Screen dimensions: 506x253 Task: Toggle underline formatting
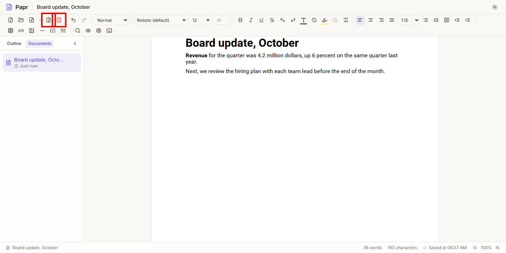(261, 20)
